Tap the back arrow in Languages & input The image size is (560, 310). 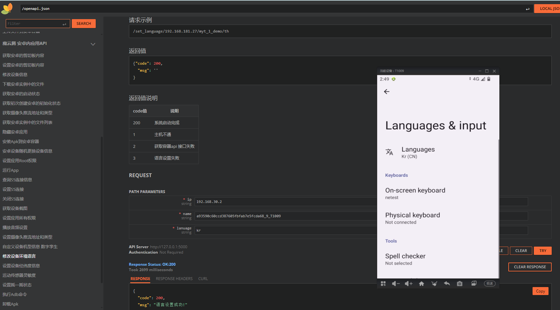(x=387, y=92)
